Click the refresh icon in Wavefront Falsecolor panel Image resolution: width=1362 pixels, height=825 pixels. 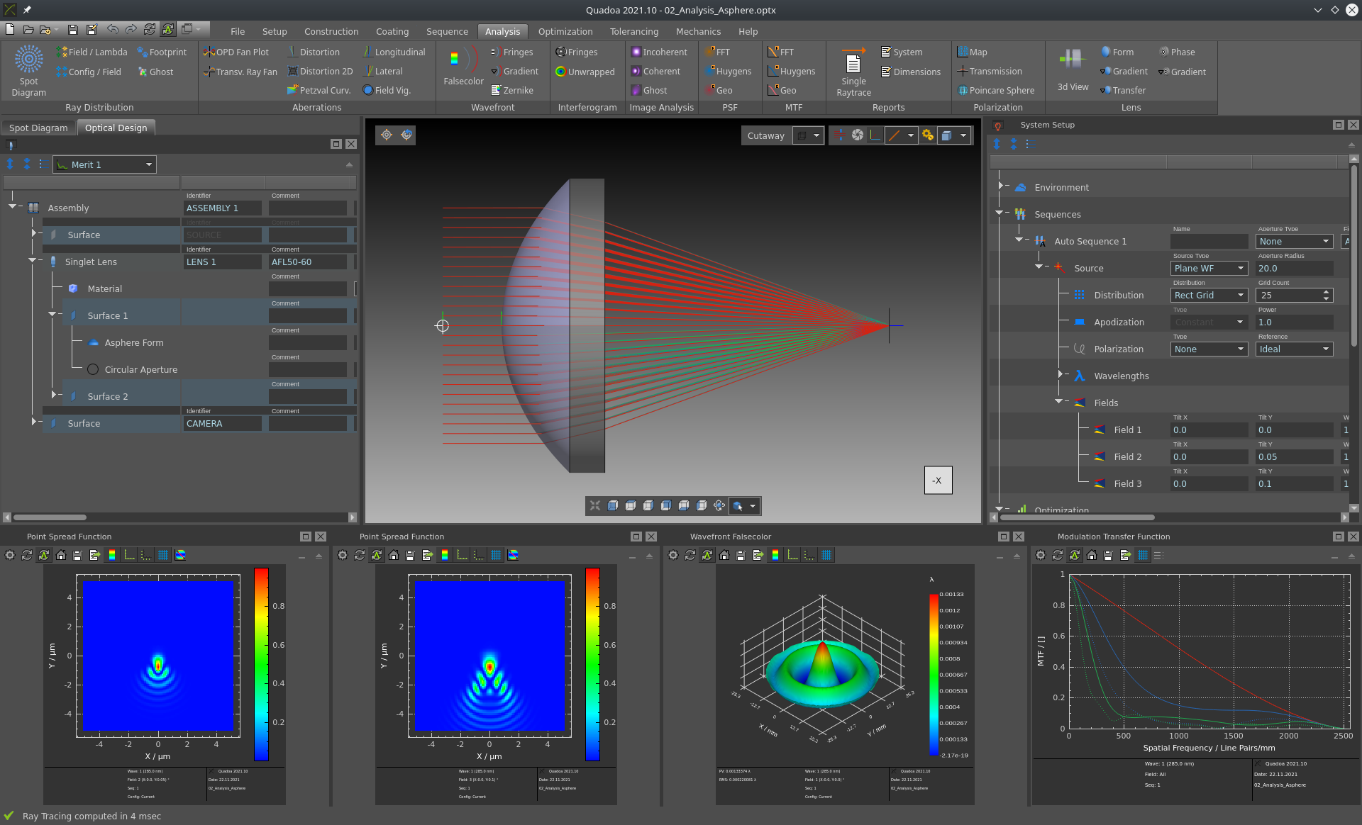click(690, 555)
